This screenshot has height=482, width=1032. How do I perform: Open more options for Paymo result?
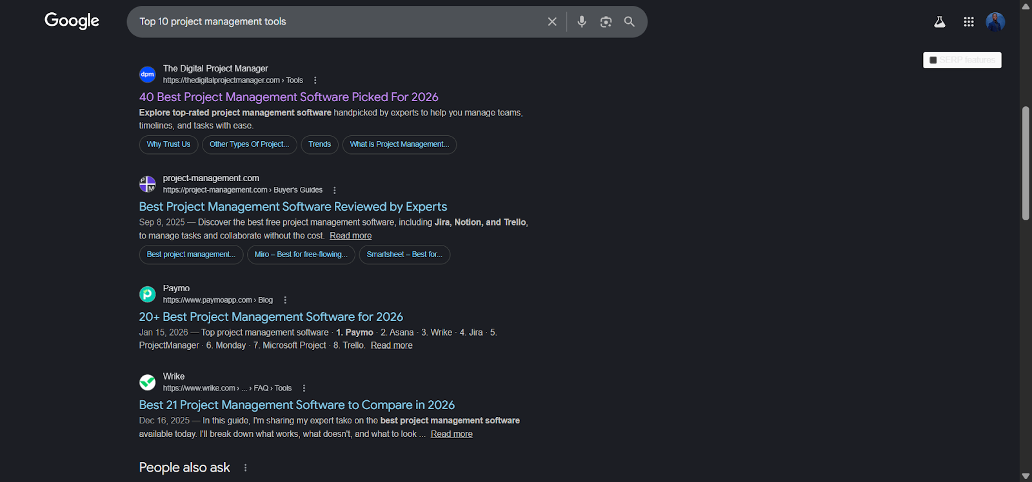point(285,300)
